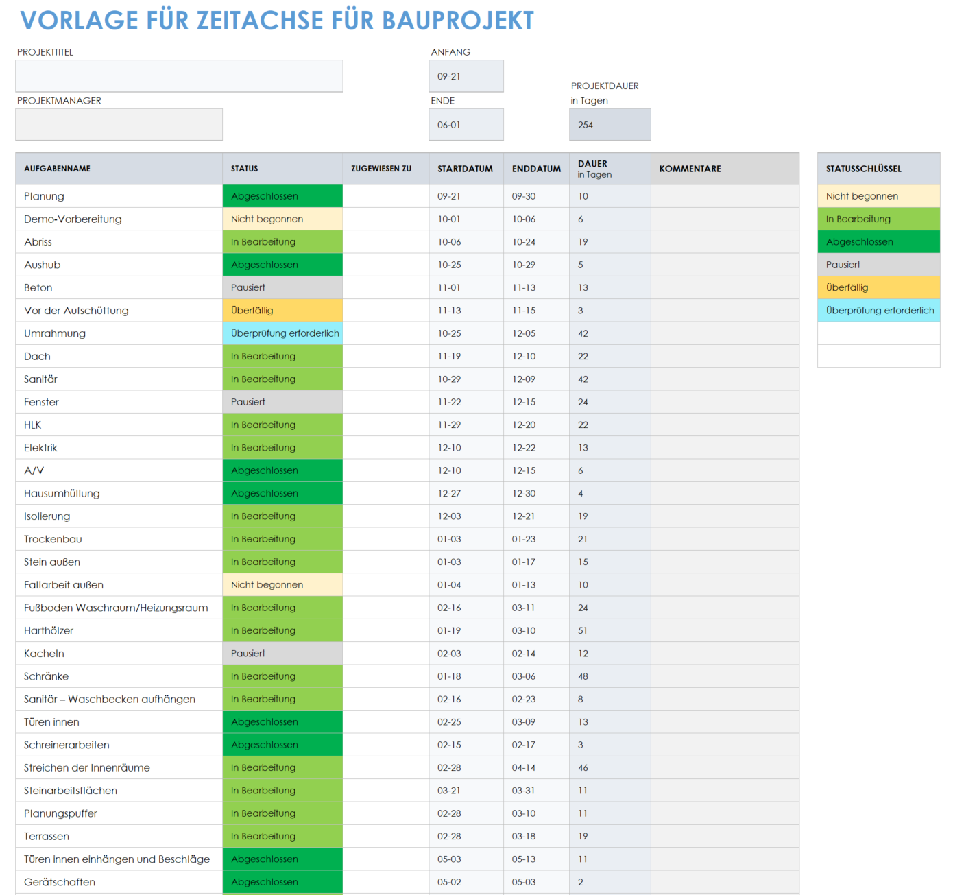Click the Startdatum column header
Viewport: 953px width, 895px height.
[466, 169]
